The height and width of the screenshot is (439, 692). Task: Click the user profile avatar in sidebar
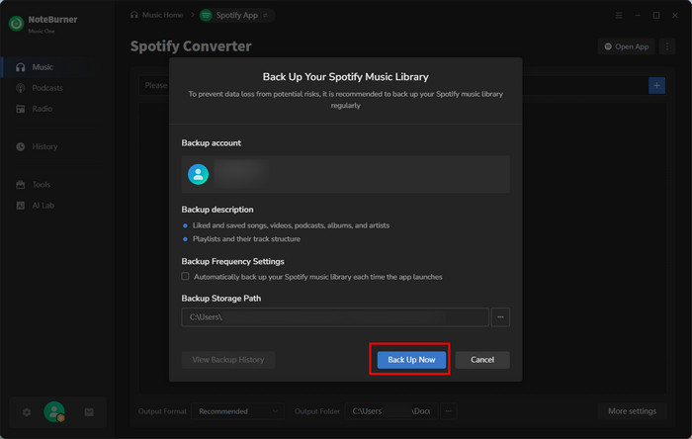tap(54, 412)
